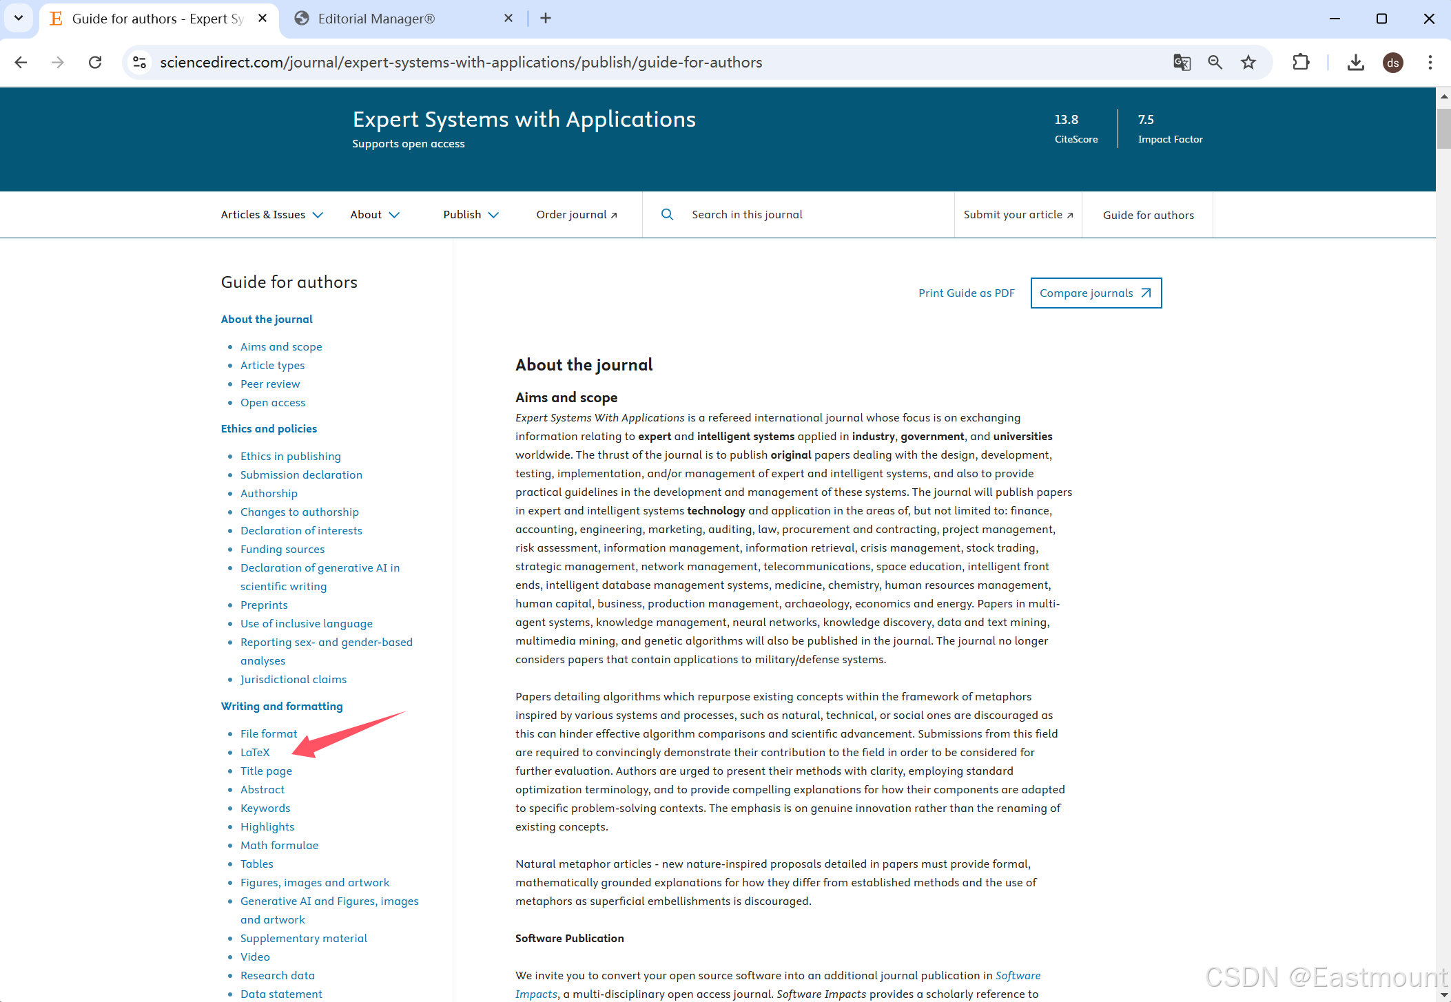Open the Guide for authors nav item
This screenshot has height=1002, width=1451.
1148,215
